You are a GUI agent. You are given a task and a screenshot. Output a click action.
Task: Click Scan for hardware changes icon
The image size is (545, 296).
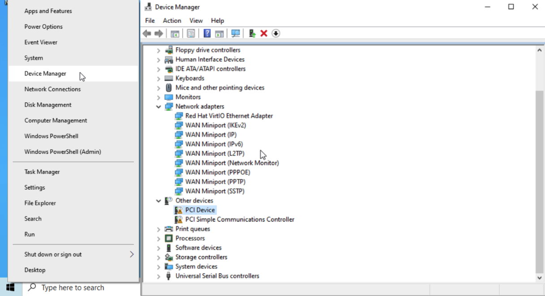235,34
